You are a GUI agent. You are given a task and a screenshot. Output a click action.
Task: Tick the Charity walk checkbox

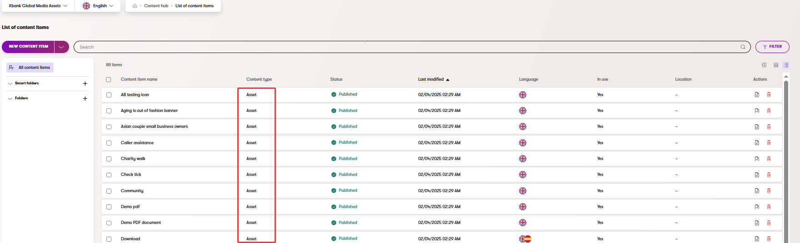click(x=109, y=159)
